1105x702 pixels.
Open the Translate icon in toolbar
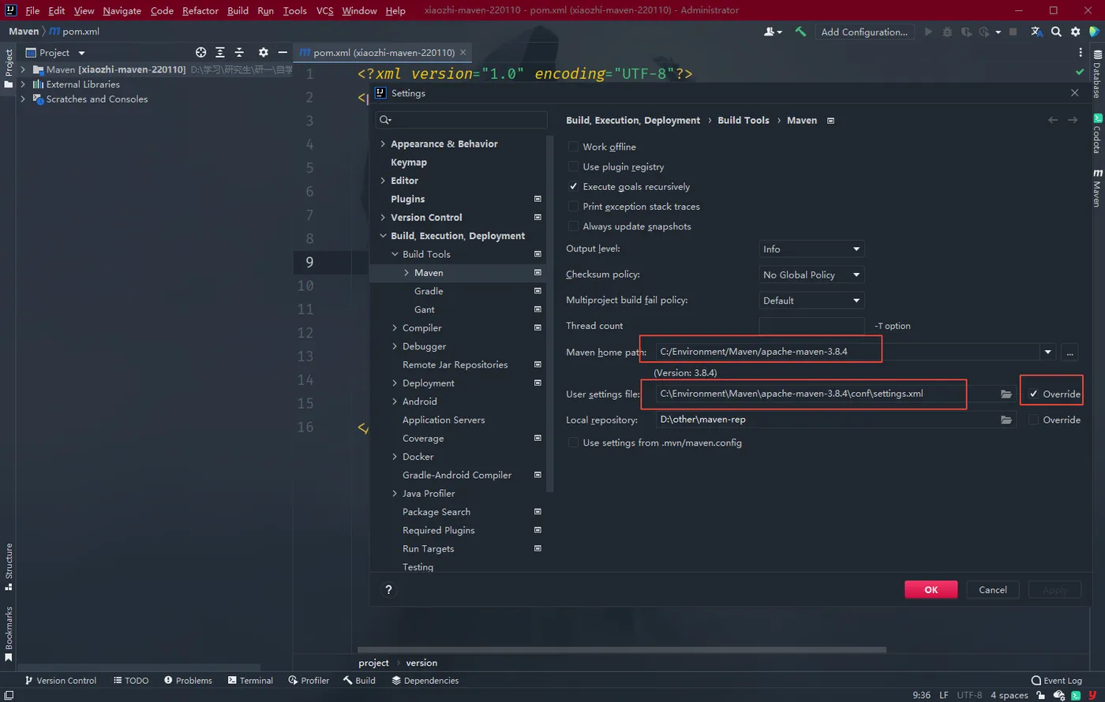[x=1037, y=32]
